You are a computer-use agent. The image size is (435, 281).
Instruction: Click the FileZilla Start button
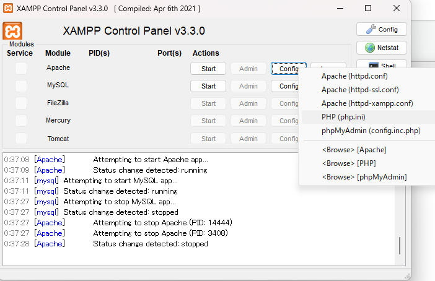pyautogui.click(x=208, y=103)
